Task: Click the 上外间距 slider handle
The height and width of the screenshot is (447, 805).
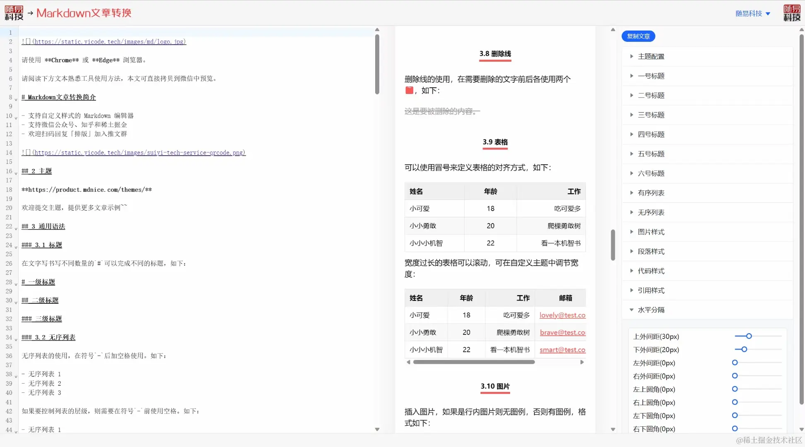Action: [x=749, y=336]
